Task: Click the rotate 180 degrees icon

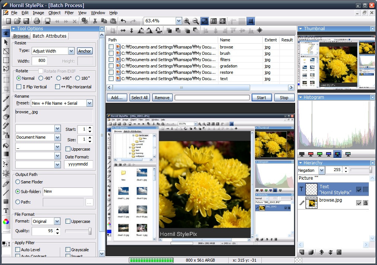Action: coord(158,31)
